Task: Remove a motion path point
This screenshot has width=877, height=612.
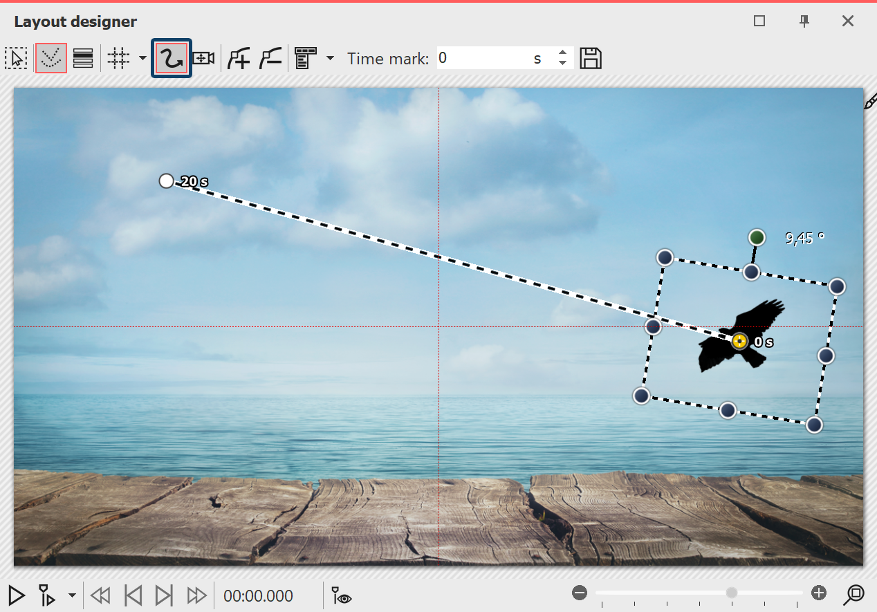Action: click(x=270, y=59)
